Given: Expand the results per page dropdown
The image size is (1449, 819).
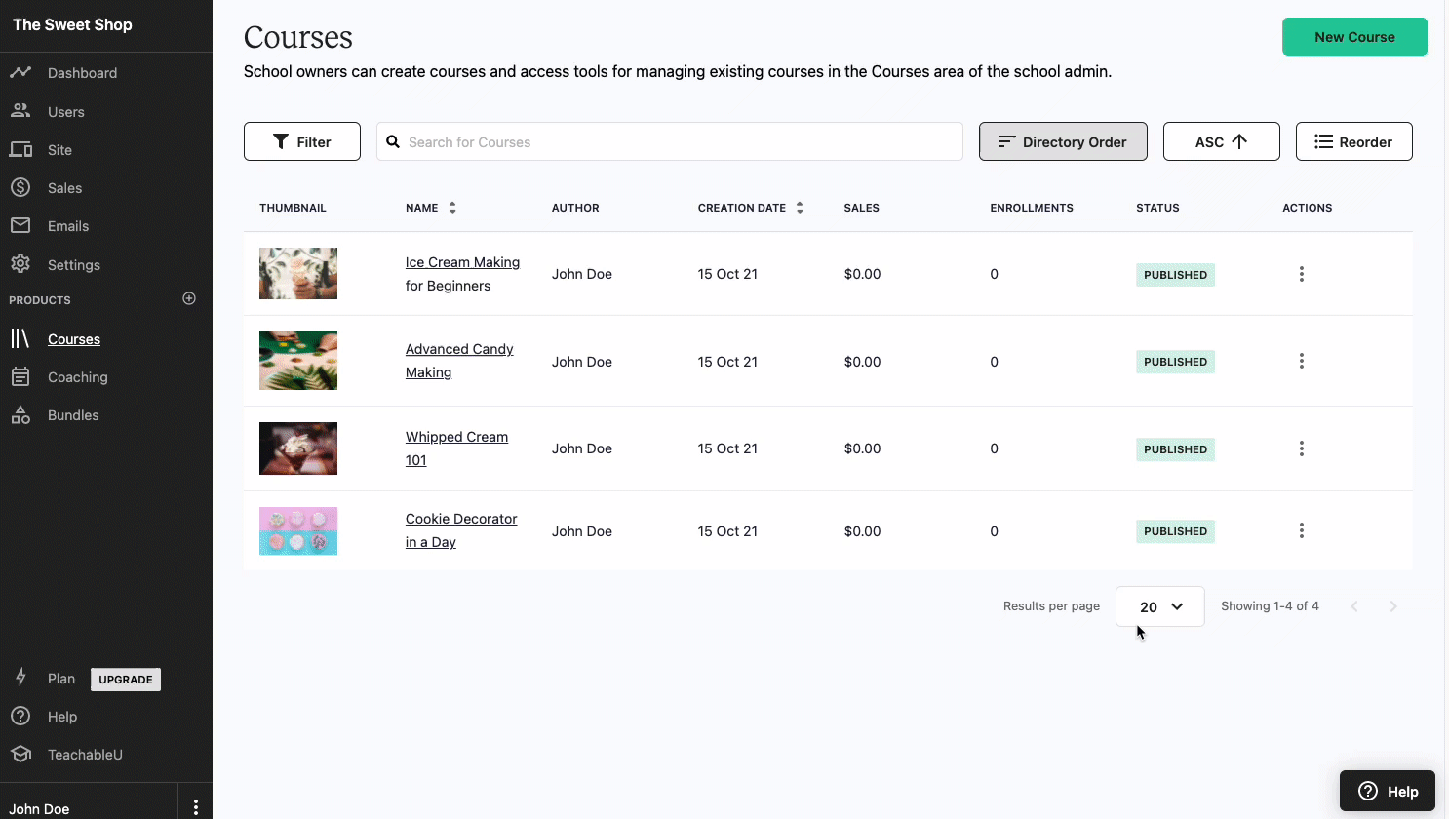Looking at the screenshot, I should 1160,606.
